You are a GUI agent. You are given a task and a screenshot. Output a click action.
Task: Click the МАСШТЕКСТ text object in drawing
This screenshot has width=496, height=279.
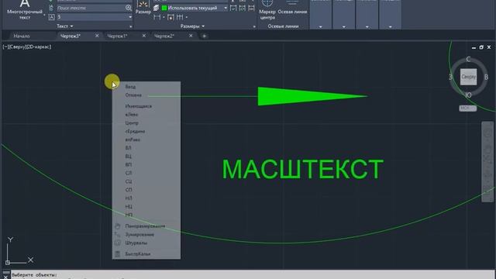(303, 169)
